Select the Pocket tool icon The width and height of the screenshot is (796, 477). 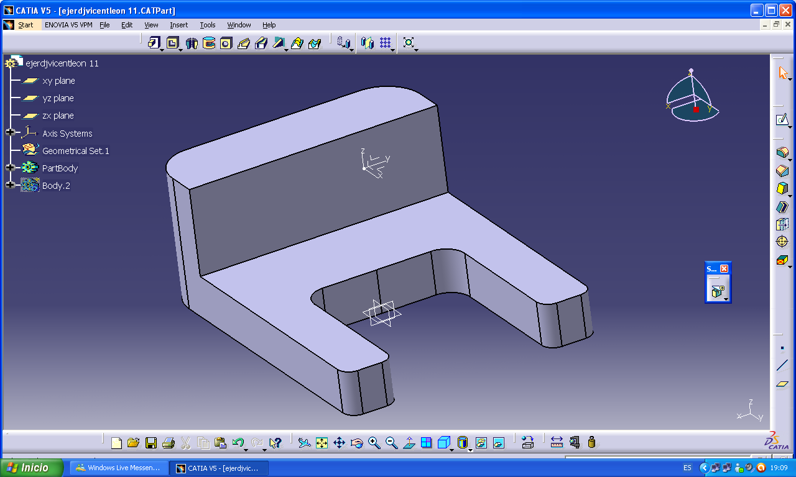click(172, 43)
